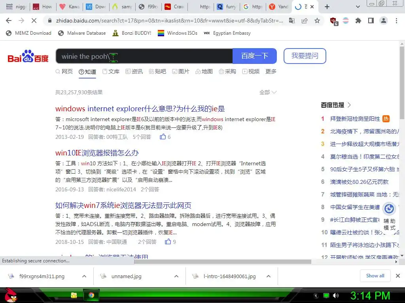This screenshot has height=303, width=405.
Task: Open the network monitor tray icon
Action: point(326,296)
